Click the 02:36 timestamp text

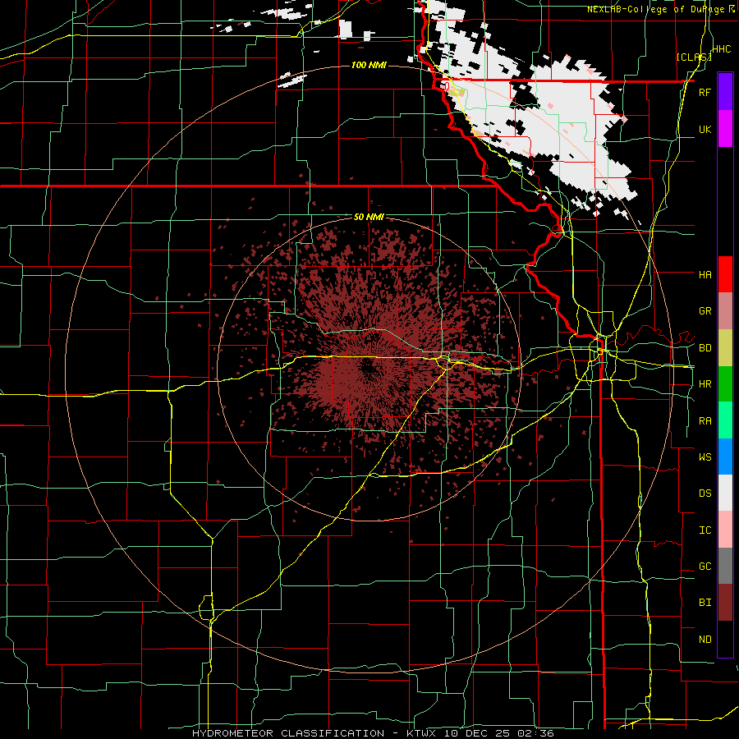[x=538, y=733]
